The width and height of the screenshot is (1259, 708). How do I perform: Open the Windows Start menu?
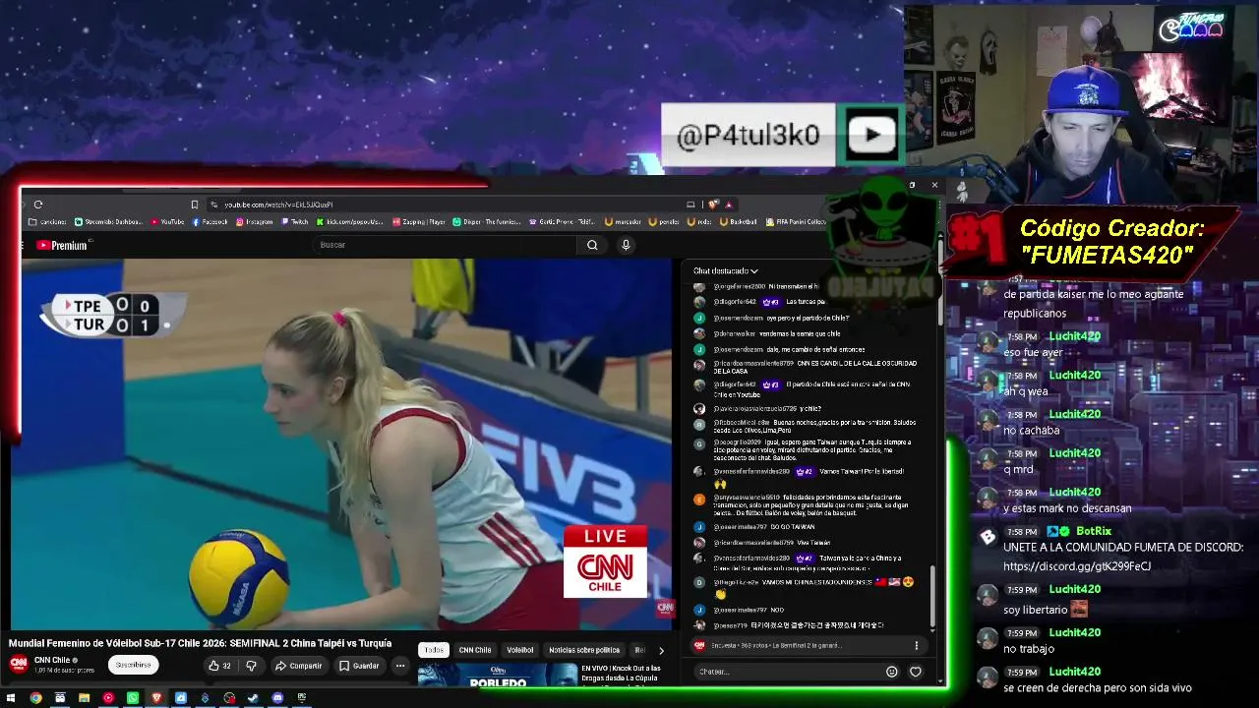click(12, 698)
